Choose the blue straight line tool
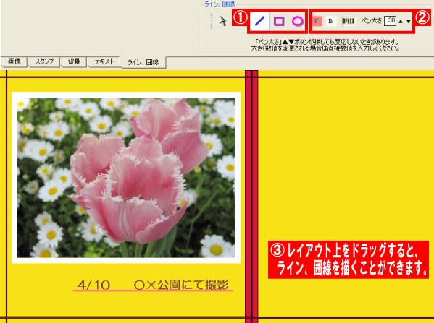This screenshot has width=434, height=323. [x=259, y=21]
